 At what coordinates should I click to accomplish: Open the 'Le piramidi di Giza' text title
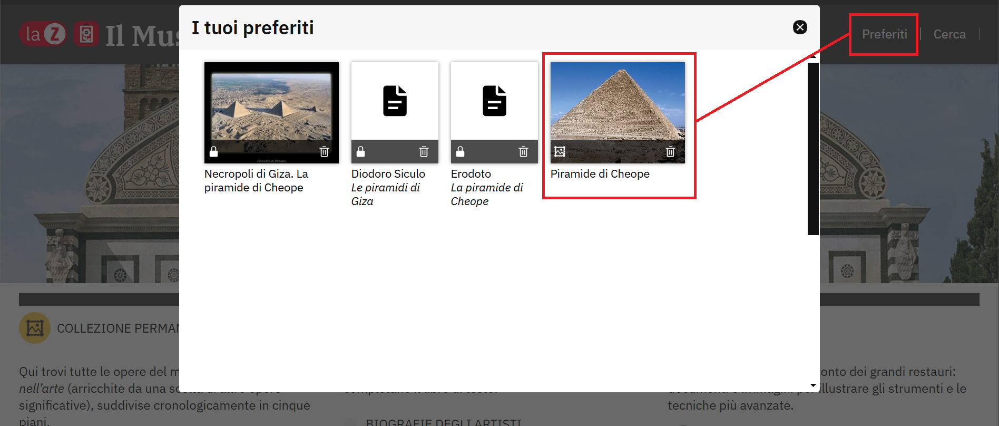coord(385,195)
